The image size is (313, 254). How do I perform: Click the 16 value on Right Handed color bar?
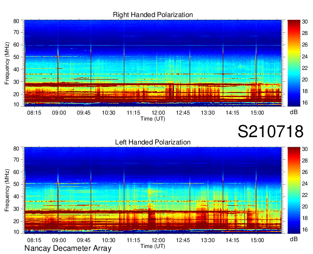pos(305,103)
